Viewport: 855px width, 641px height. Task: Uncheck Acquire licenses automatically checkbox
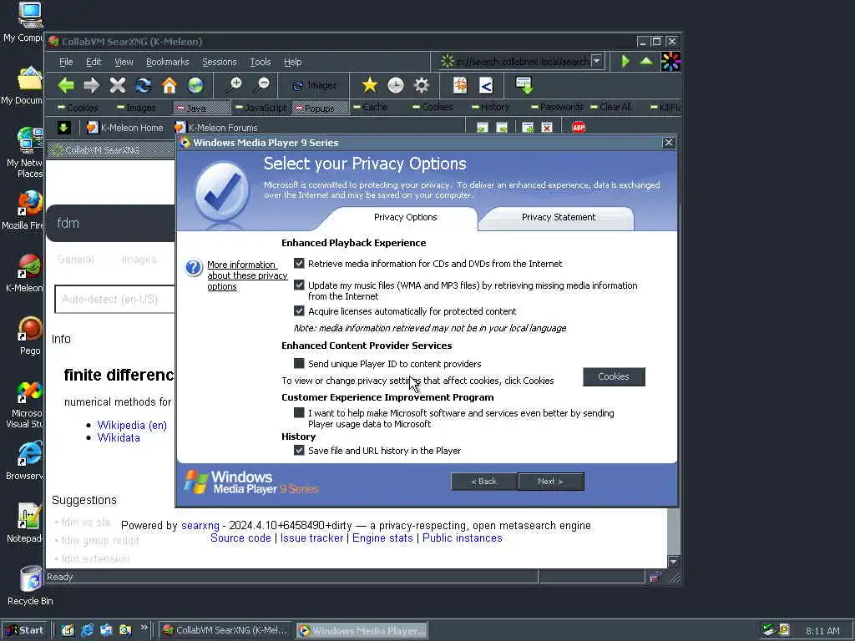(x=299, y=310)
